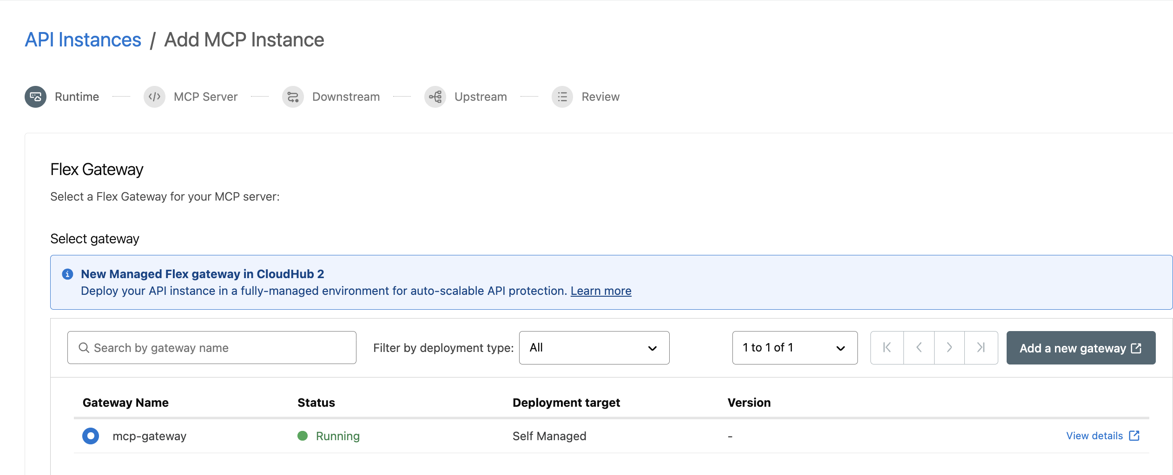Viewport: 1173px width, 475px height.
Task: Click the Deployment target column header
Action: [x=566, y=403]
